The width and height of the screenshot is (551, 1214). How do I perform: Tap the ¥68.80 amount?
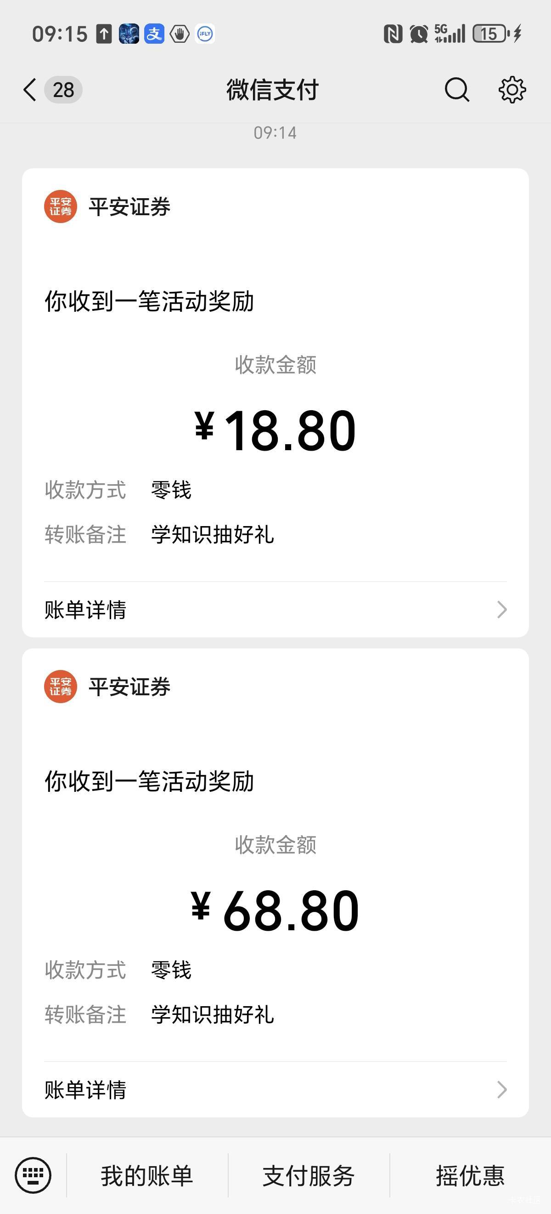pos(275,910)
